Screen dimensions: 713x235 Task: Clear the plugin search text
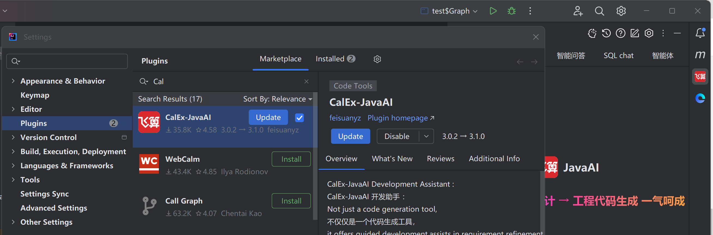[307, 81]
